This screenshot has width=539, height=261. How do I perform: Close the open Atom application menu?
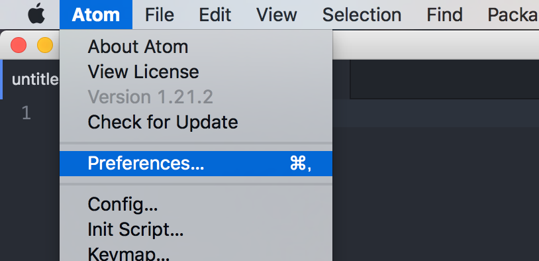96,15
